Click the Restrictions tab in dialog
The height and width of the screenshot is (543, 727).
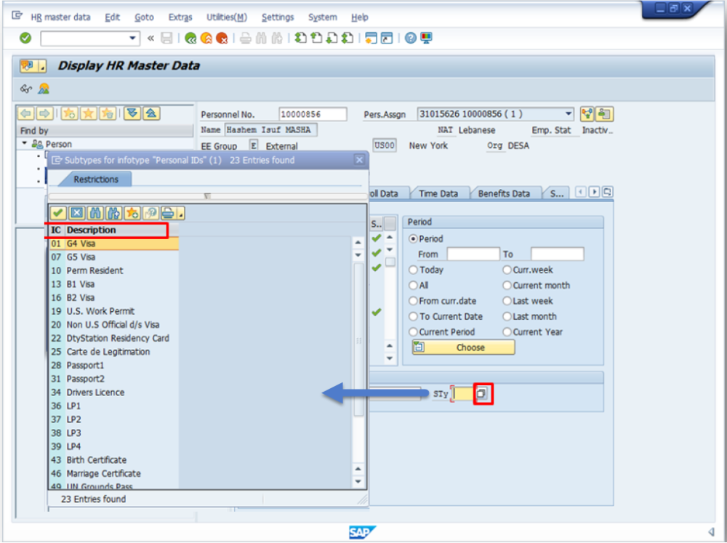[96, 180]
